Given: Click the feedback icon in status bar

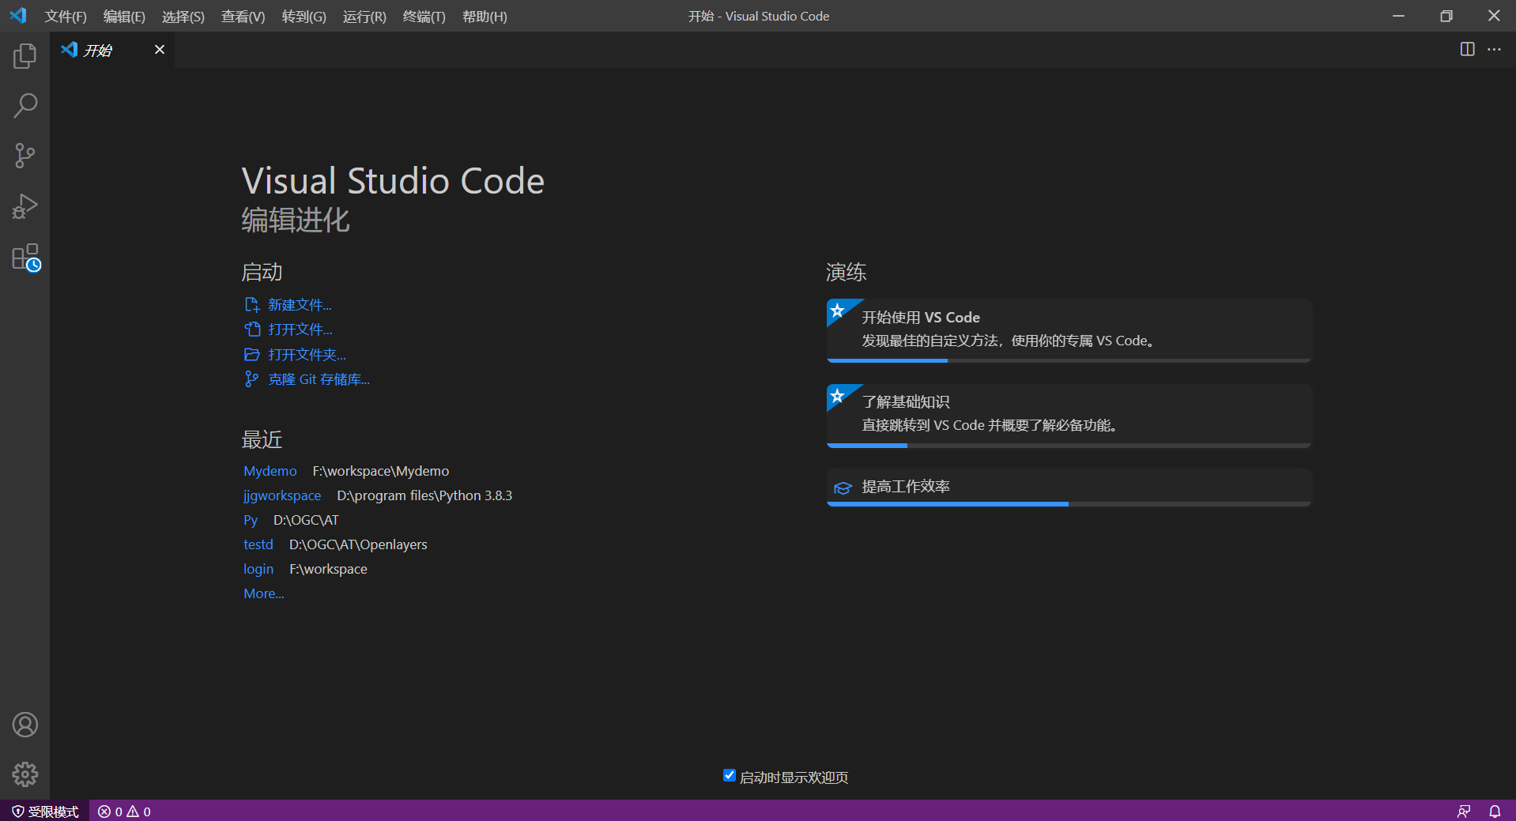Looking at the screenshot, I should [x=1464, y=812].
